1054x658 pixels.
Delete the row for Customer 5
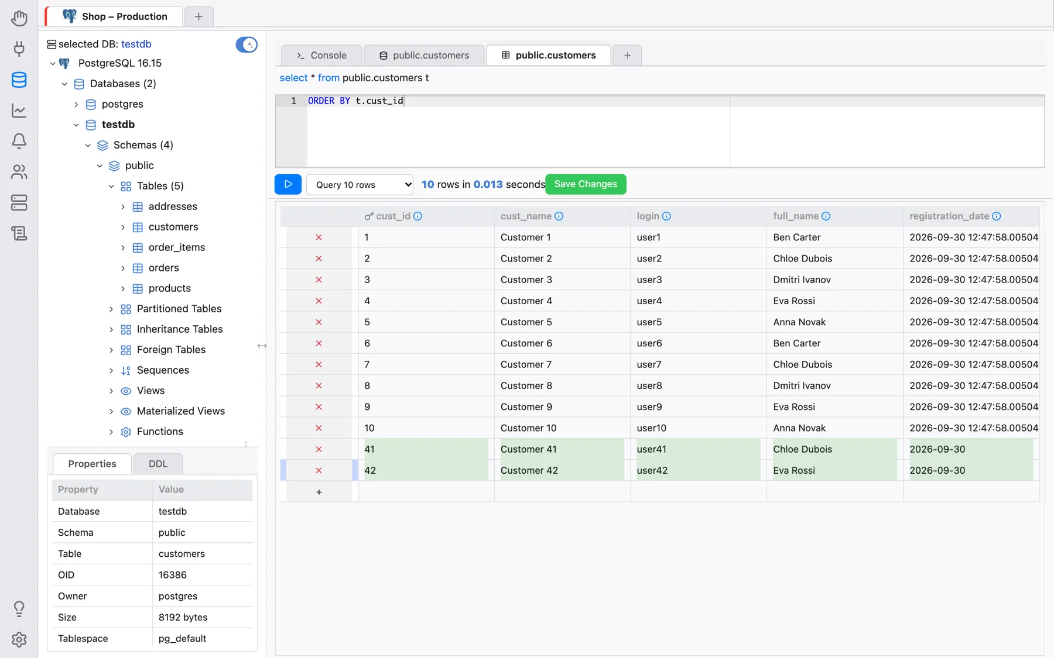point(319,322)
